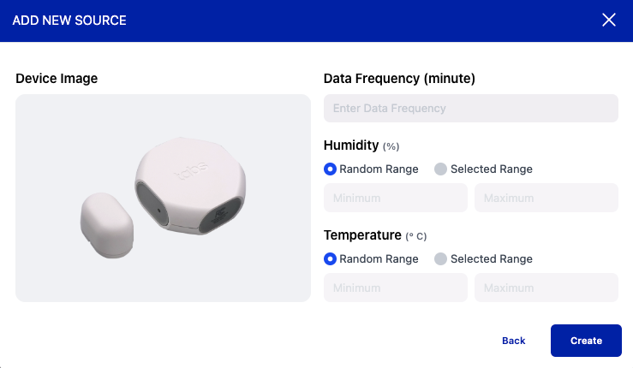Click the Data Frequency (minute) label

pos(399,79)
